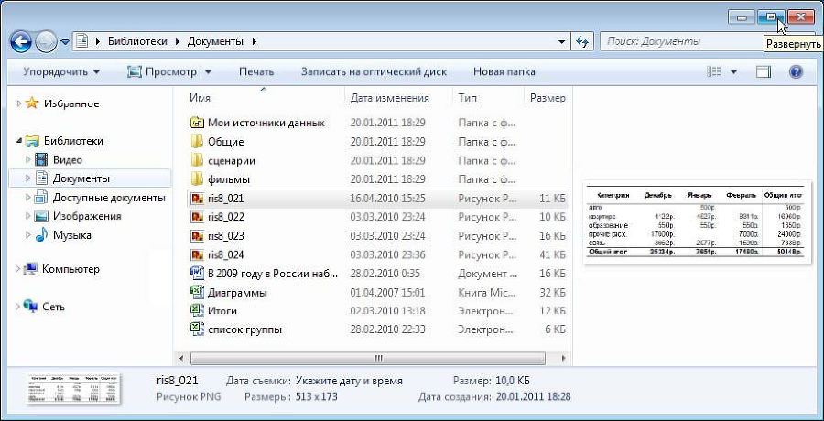Click the right arrow of the horizontal scrollbar
Image resolution: width=824 pixels, height=421 pixels.
[x=563, y=358]
